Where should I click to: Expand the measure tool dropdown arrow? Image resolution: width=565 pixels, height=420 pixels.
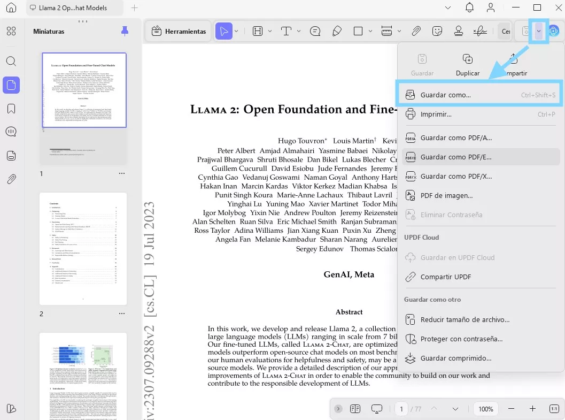(x=399, y=32)
